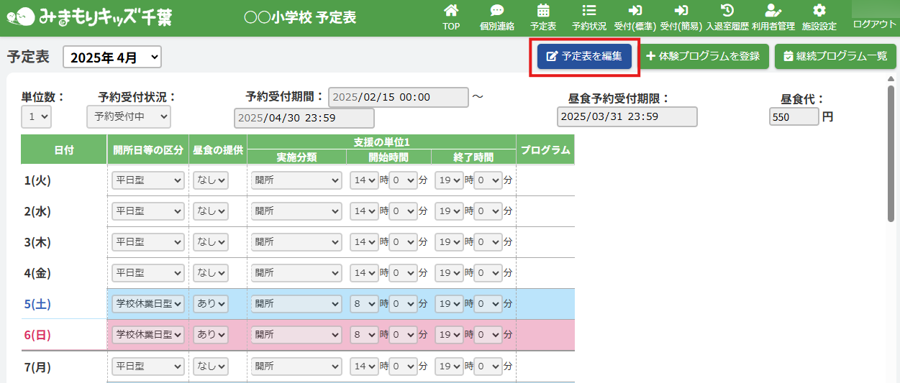Expand the 単位数 dropdown
The width and height of the screenshot is (900, 383).
(36, 116)
